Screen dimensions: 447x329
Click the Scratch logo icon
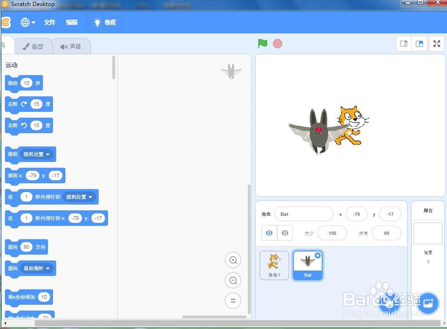coord(5,22)
